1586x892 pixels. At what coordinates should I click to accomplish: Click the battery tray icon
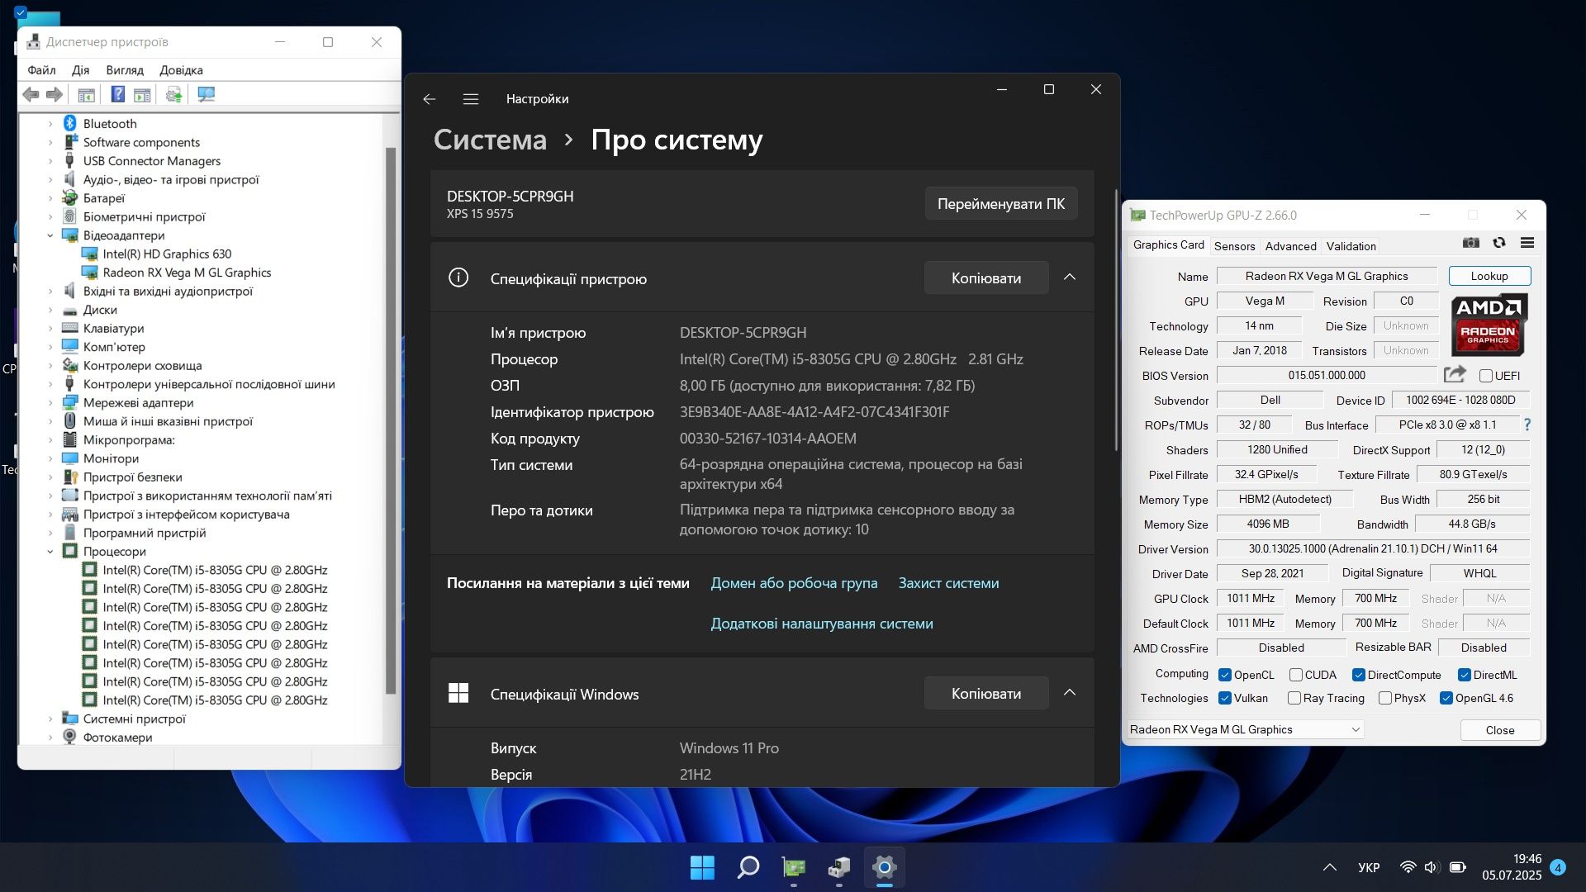(1458, 867)
